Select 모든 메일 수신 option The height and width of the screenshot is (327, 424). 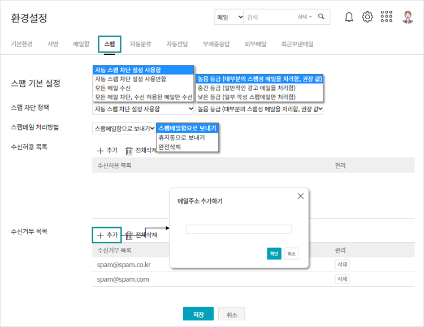(144, 88)
